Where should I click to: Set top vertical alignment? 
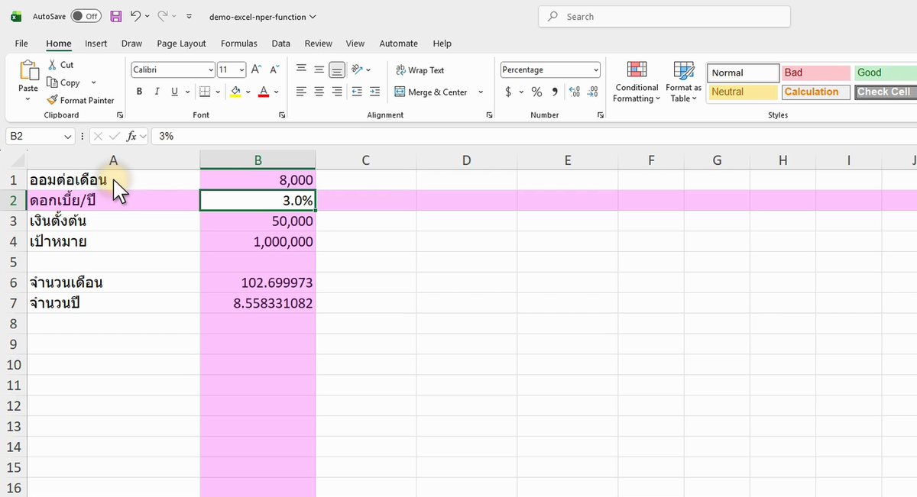(301, 69)
